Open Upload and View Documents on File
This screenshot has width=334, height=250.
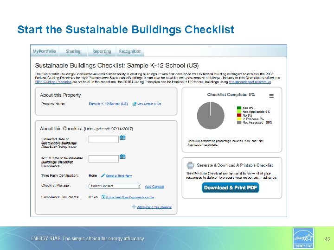pyautogui.click(x=130, y=197)
